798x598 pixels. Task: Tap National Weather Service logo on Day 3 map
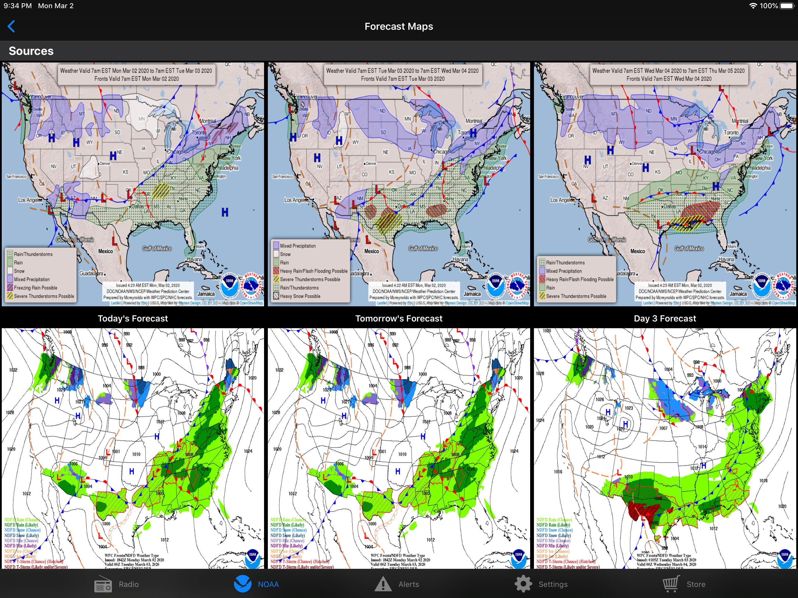783,286
